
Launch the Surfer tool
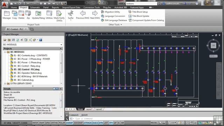click(x=71, y=15)
